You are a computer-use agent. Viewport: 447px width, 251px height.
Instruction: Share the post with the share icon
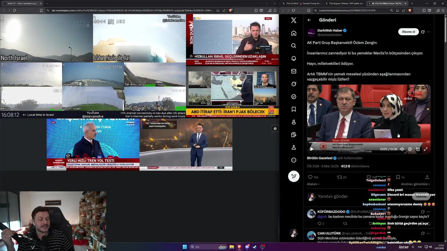[427, 177]
